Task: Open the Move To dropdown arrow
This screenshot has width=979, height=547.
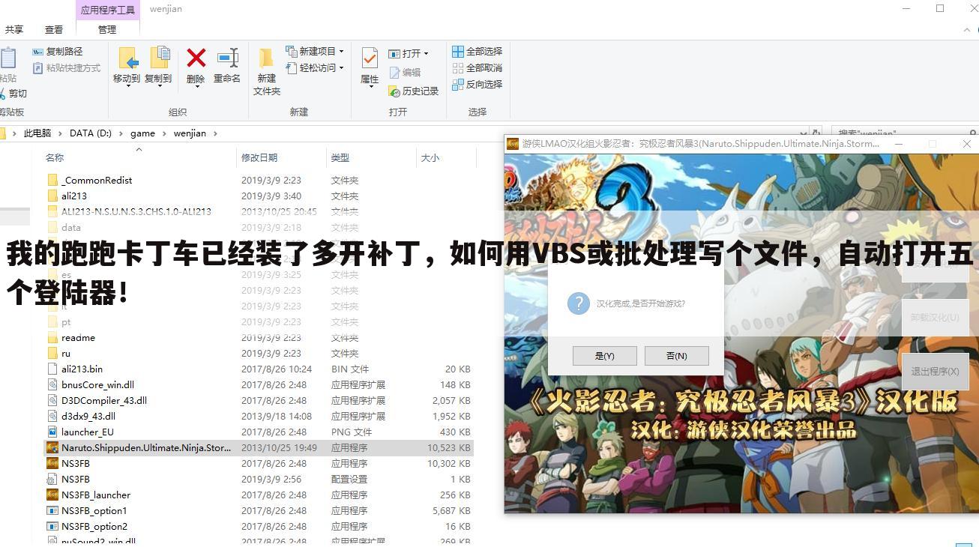Action: 127,87
